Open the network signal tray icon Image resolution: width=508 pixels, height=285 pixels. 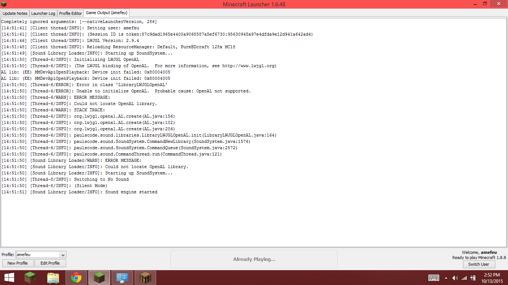point(464,278)
